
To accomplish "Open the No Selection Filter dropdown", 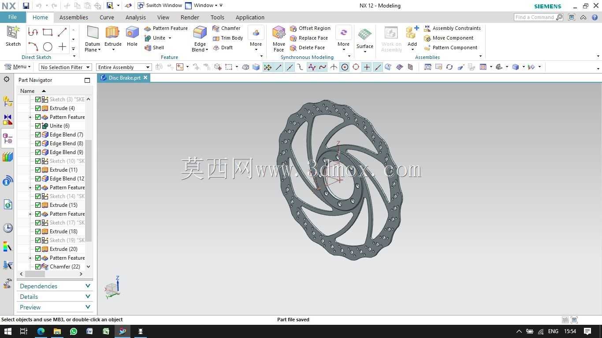I will click(65, 67).
